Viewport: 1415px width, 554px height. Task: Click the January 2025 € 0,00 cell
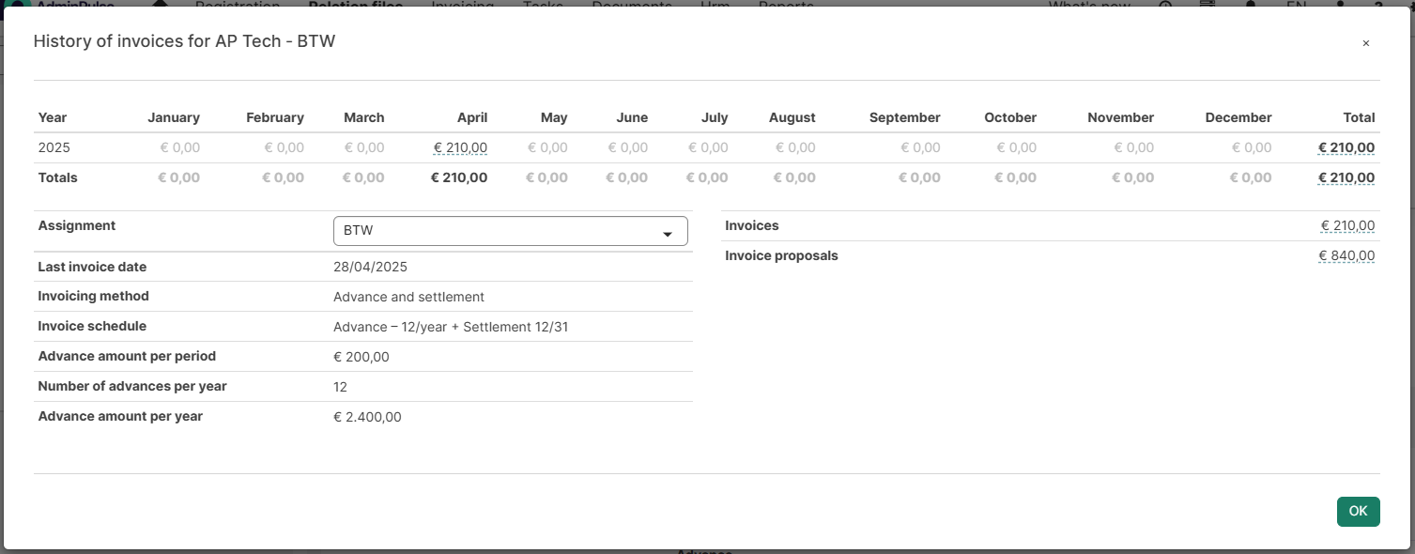click(180, 147)
